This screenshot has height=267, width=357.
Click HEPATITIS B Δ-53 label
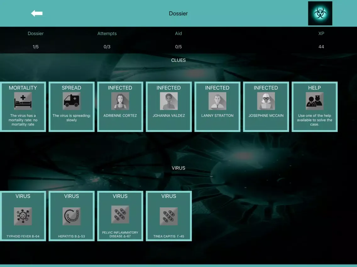71,236
